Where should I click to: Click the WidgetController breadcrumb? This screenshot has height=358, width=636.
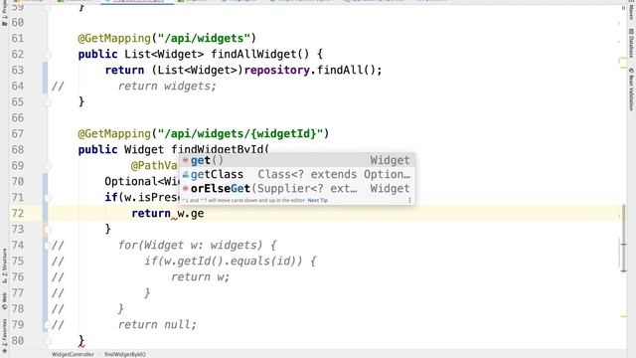click(x=73, y=354)
